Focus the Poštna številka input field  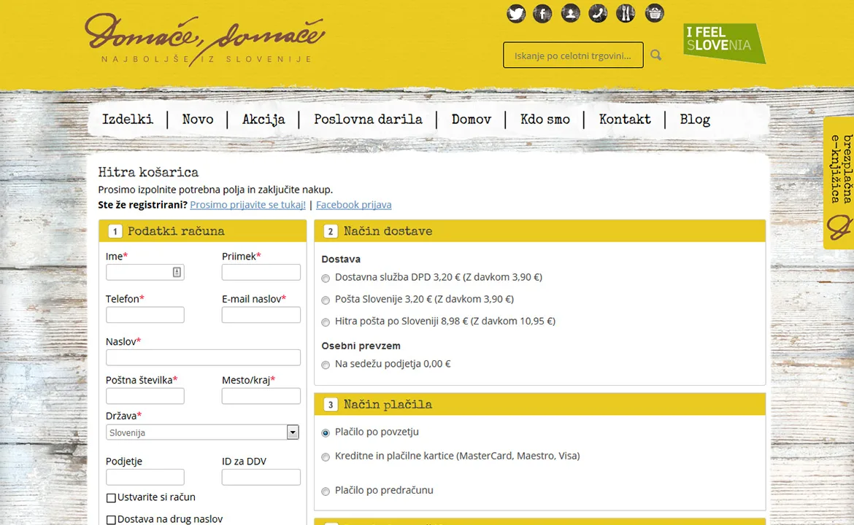pyautogui.click(x=145, y=395)
